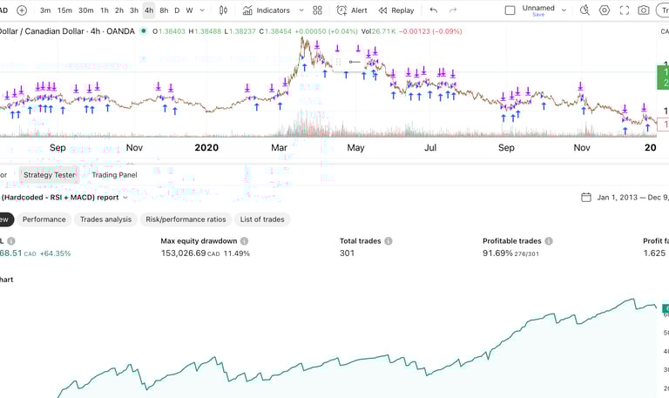This screenshot has height=398, width=669.
Task: Show info for Total trades
Action: coord(389,241)
